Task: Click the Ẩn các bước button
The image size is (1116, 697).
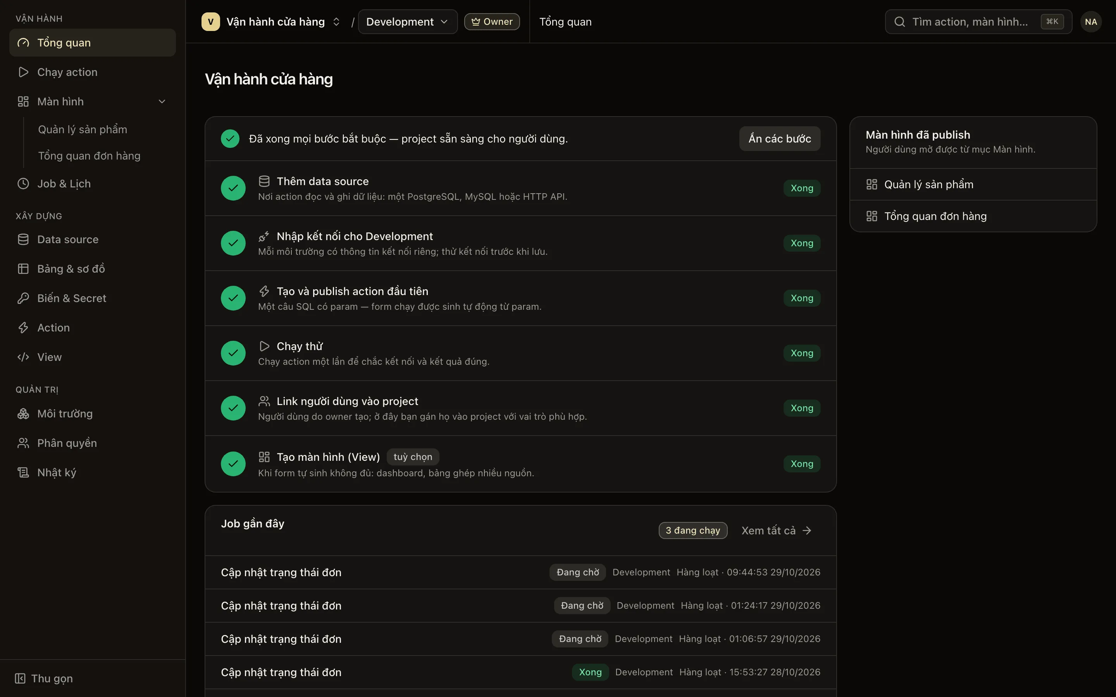Action: coord(779,139)
